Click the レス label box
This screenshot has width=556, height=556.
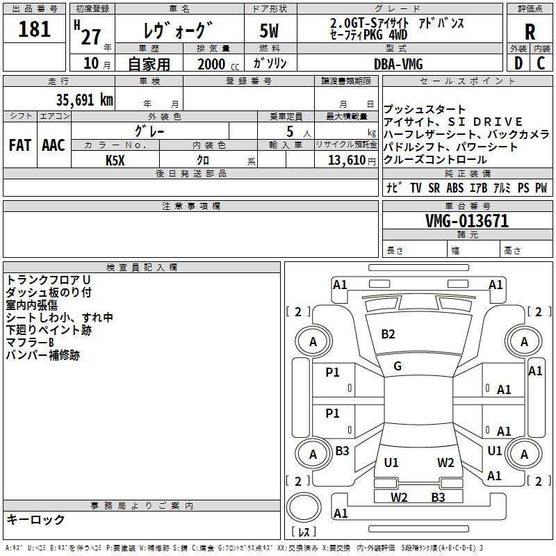tap(304, 532)
